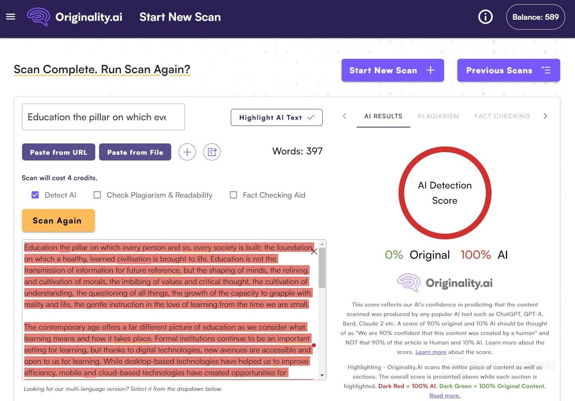Click Paste from File button
Image resolution: width=575 pixels, height=401 pixels.
[135, 152]
